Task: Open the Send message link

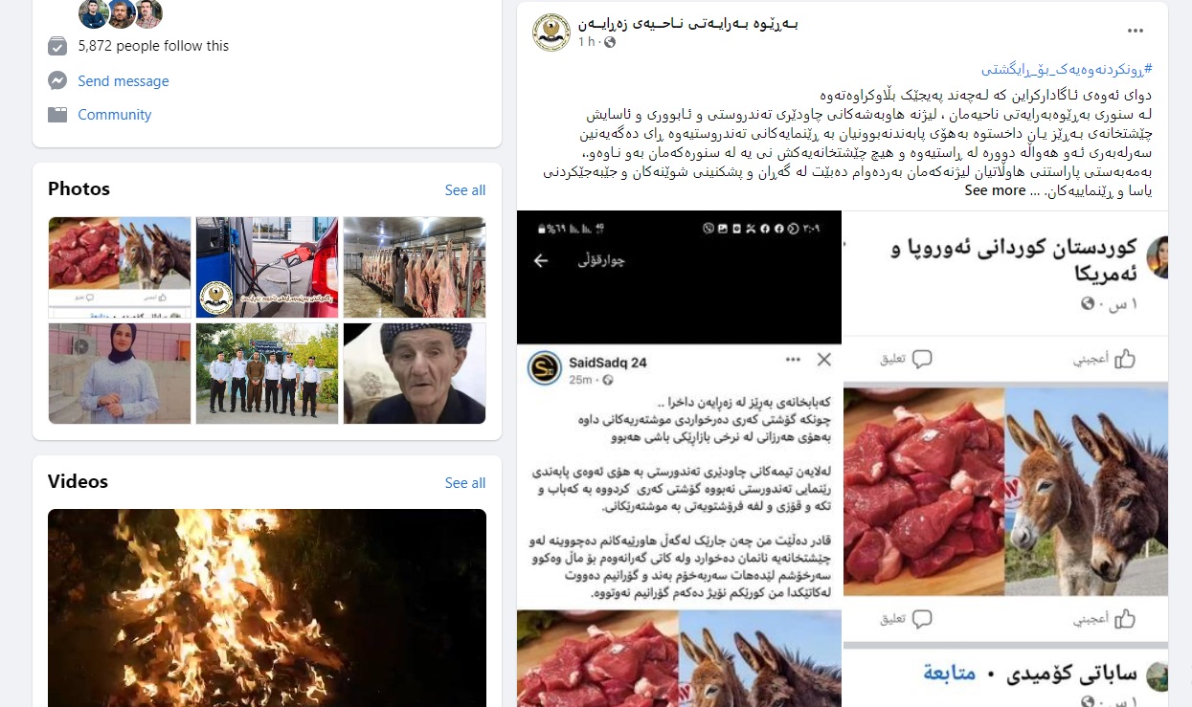Action: point(124,81)
